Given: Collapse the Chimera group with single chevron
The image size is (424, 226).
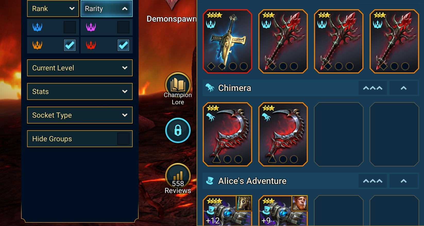Looking at the screenshot, I should [404, 88].
